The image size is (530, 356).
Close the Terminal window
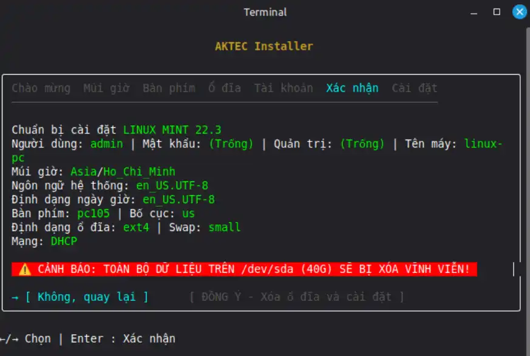(x=520, y=12)
